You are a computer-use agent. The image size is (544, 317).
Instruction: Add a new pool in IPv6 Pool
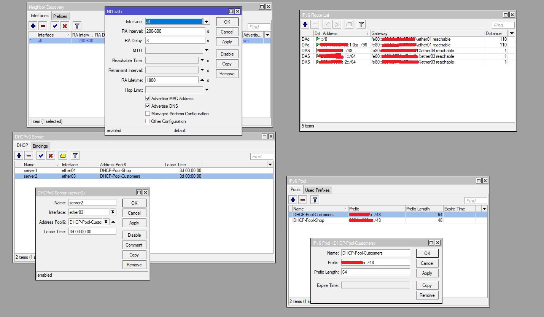(293, 199)
